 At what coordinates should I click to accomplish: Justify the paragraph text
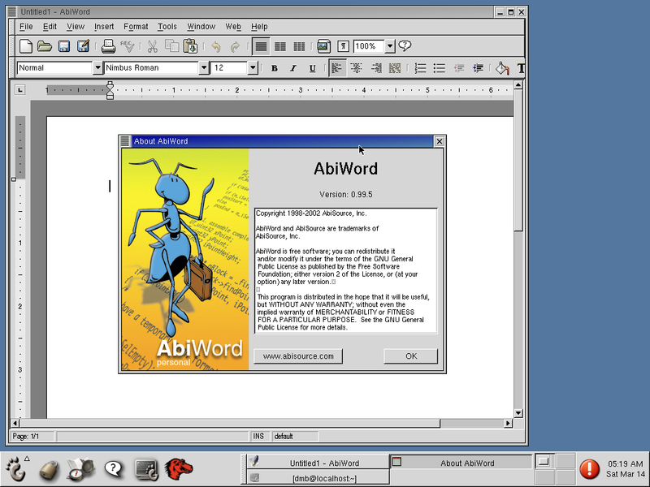click(395, 68)
